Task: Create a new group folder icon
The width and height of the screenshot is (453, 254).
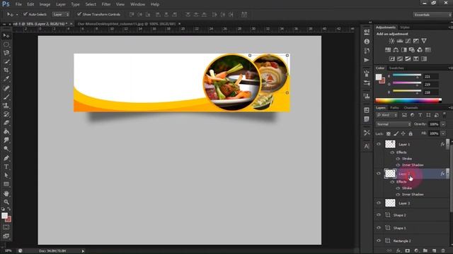Action: [425, 251]
